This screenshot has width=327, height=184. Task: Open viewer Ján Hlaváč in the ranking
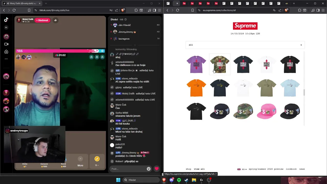click(x=124, y=25)
